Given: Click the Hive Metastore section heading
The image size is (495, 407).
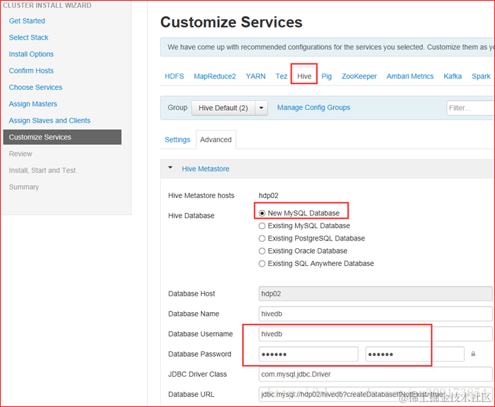Looking at the screenshot, I should 206,168.
